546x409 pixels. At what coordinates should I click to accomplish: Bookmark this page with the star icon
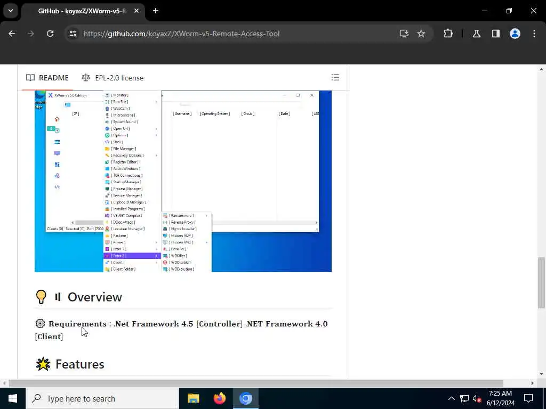(421, 34)
